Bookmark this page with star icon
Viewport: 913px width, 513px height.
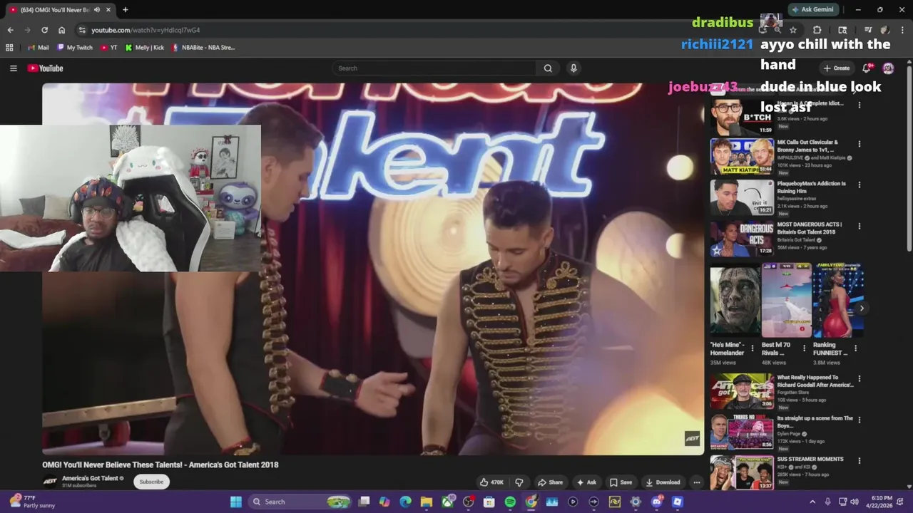pos(792,30)
